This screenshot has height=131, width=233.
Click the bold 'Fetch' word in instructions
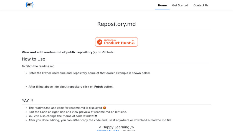98,87
